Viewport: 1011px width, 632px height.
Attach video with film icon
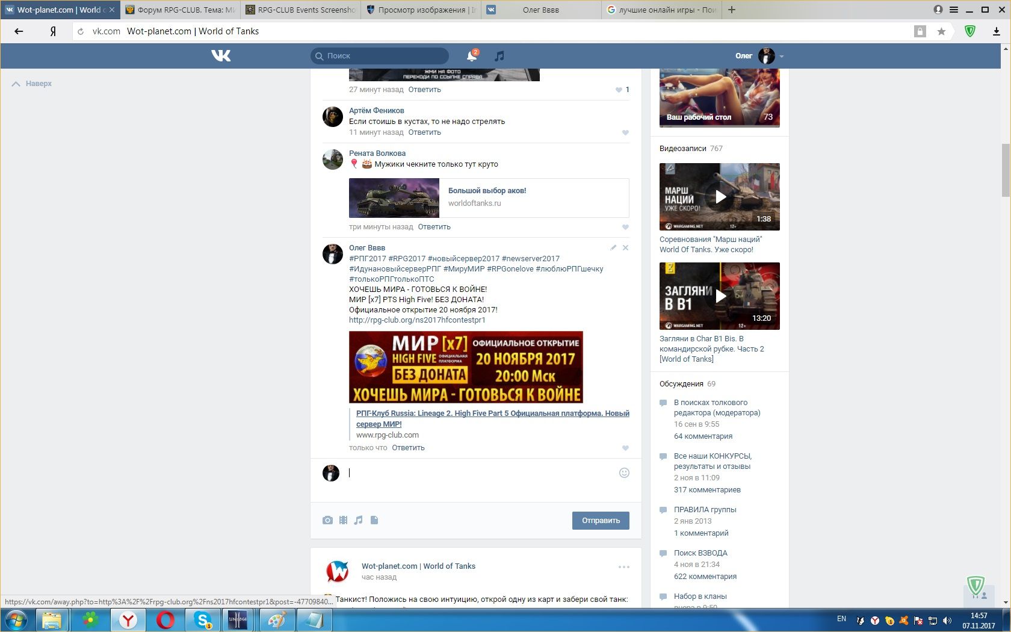343,521
